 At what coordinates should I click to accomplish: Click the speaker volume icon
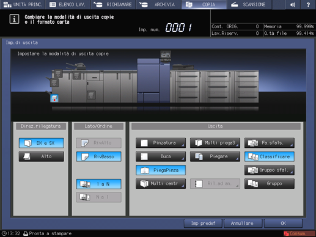293,4
